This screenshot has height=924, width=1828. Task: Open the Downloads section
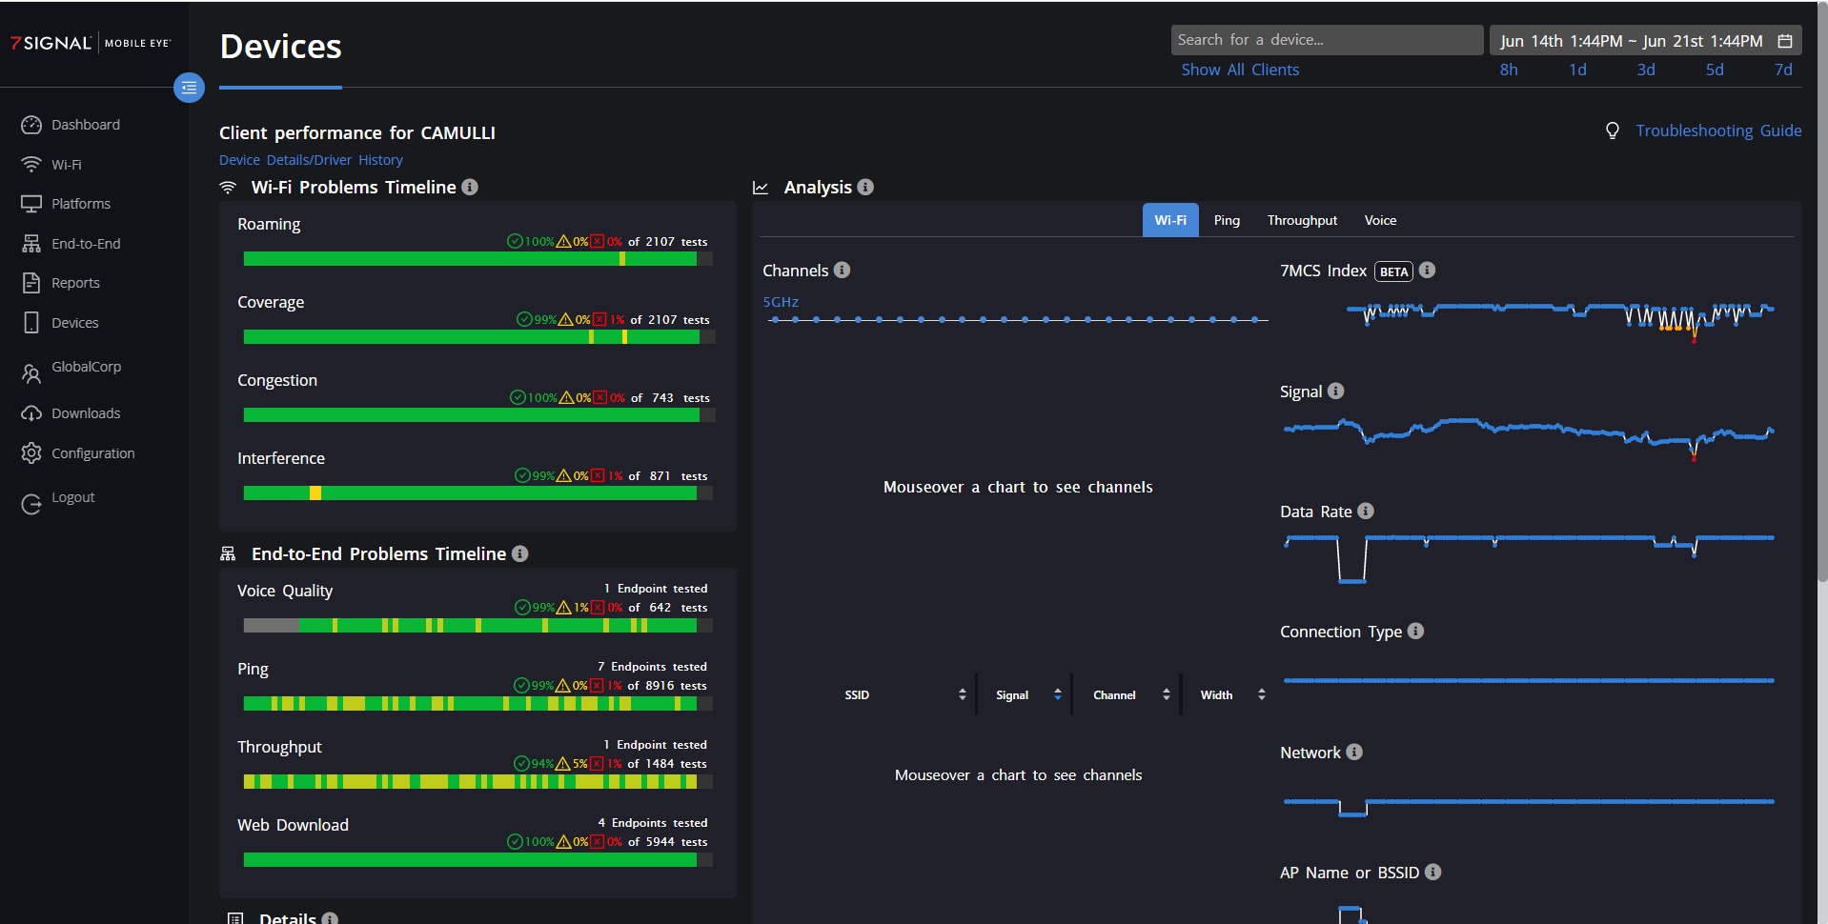(x=31, y=412)
